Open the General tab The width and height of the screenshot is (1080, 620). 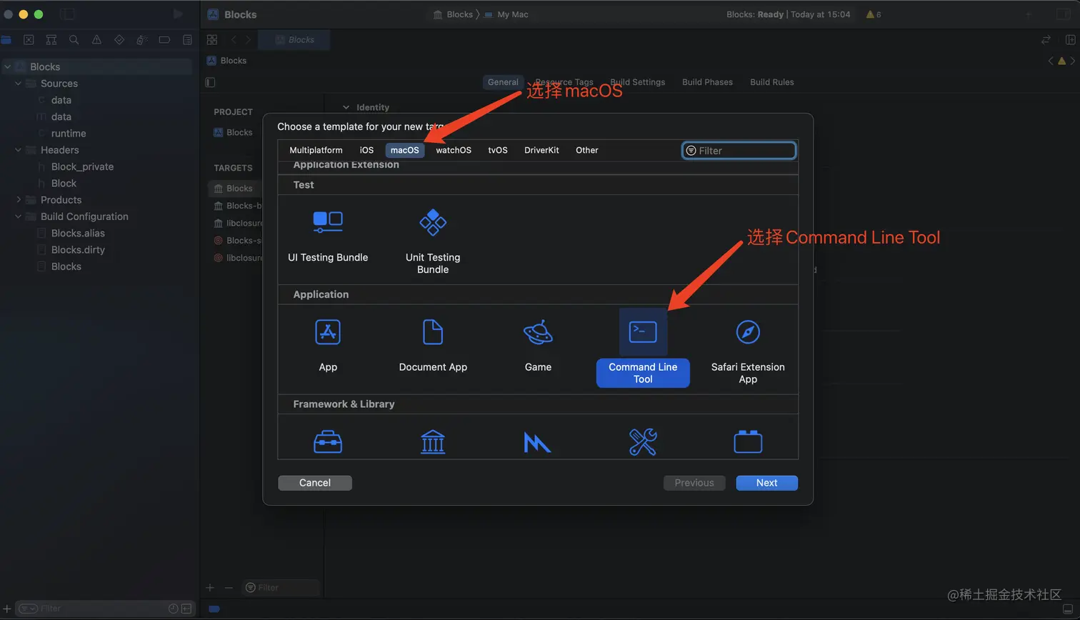[x=503, y=82]
